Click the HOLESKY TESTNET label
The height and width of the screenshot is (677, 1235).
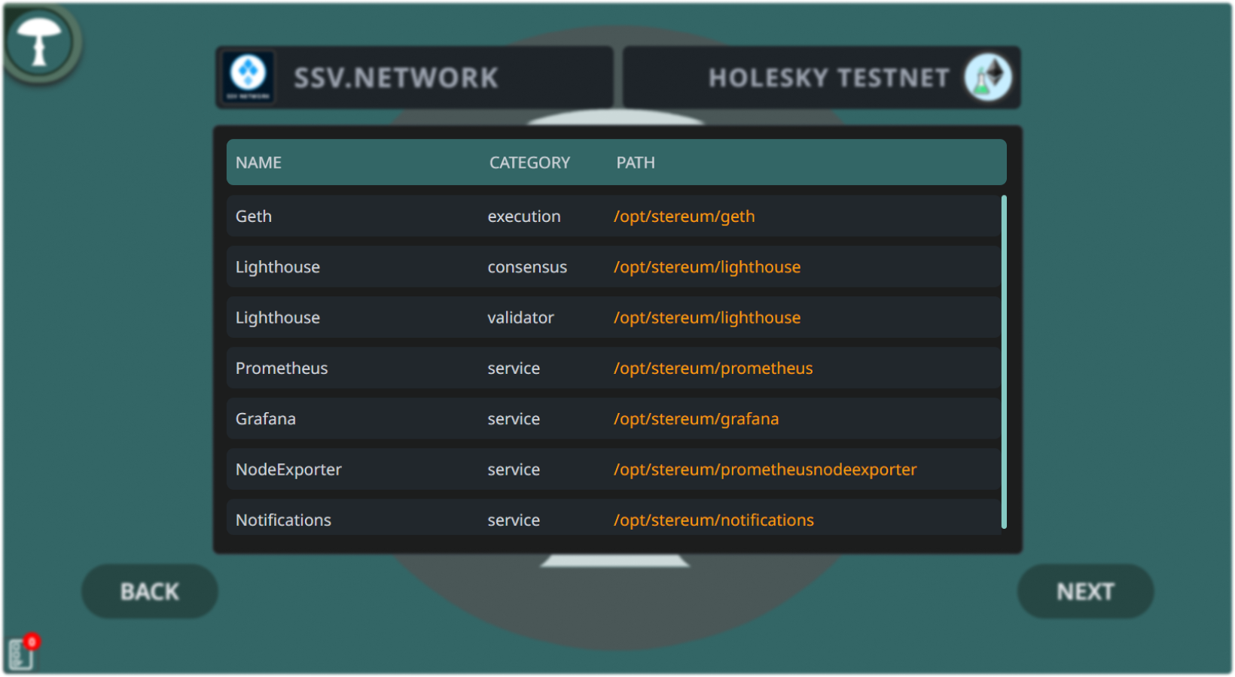click(828, 77)
